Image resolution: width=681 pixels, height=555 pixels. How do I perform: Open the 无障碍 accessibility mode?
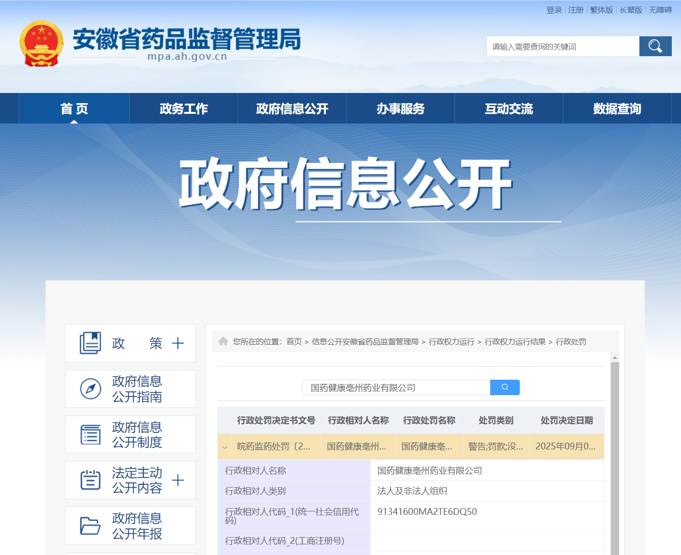coord(661,10)
